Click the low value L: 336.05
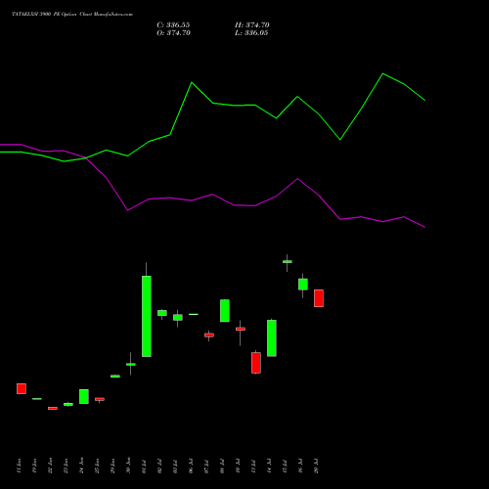This screenshot has width=489, height=489. click(x=251, y=33)
